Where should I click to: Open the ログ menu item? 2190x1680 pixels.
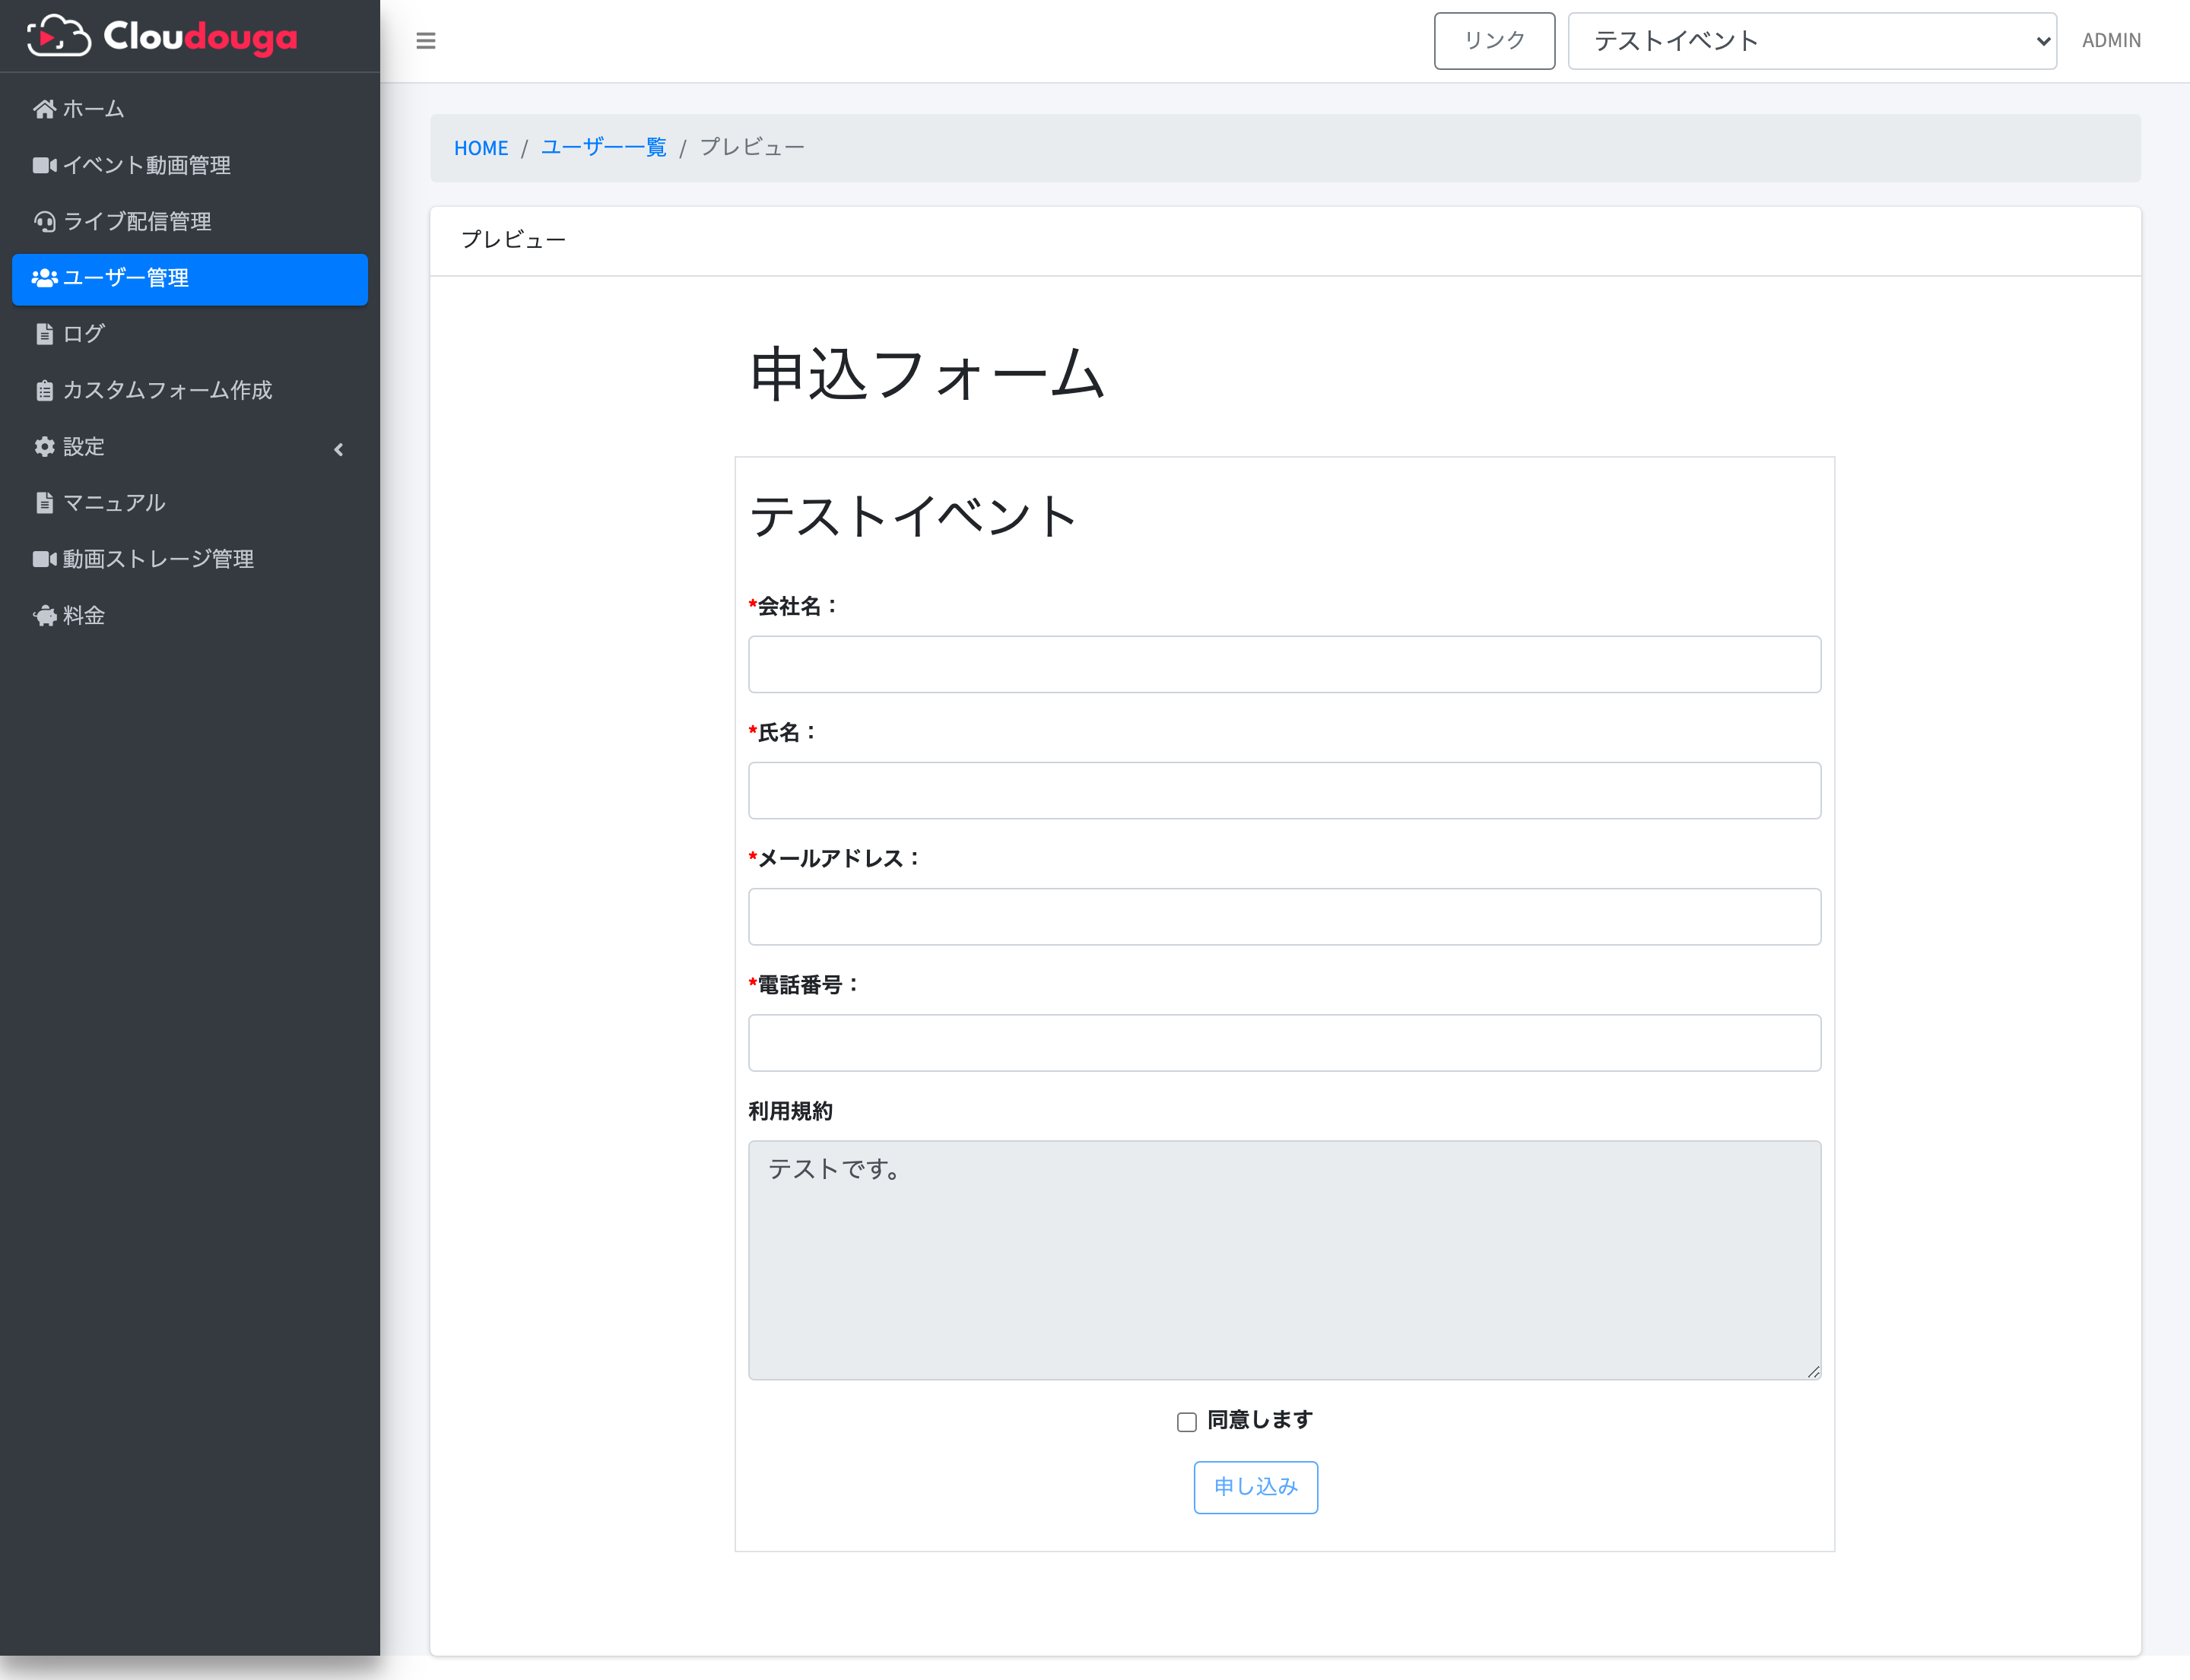(190, 334)
